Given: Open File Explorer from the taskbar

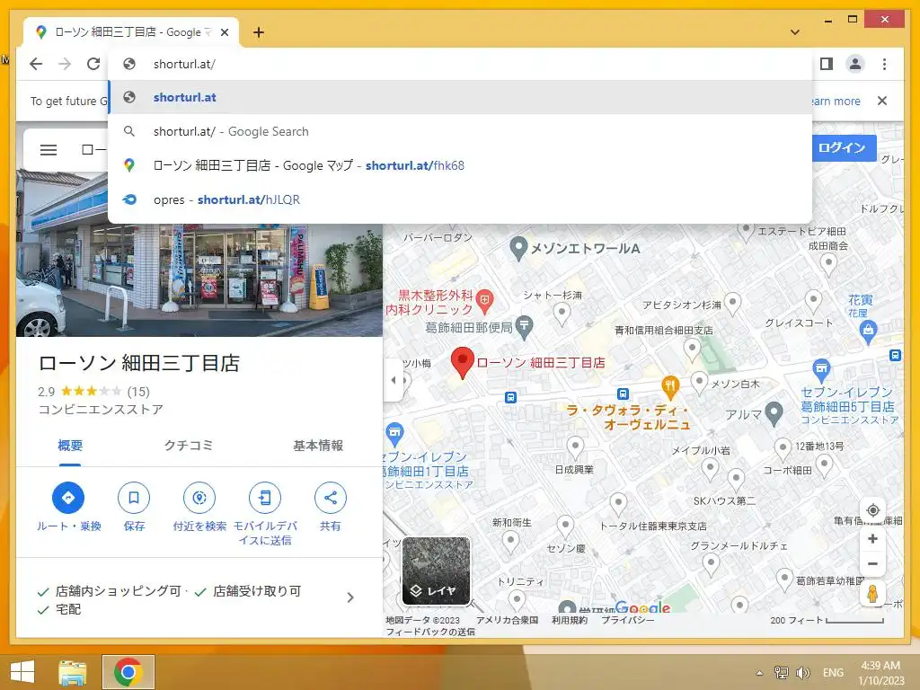Looking at the screenshot, I should pos(73,672).
